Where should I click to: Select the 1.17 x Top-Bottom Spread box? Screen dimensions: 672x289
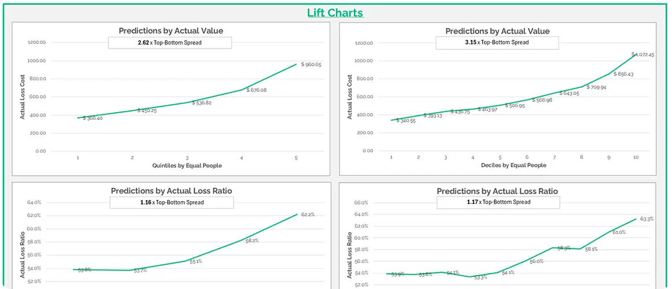[498, 202]
